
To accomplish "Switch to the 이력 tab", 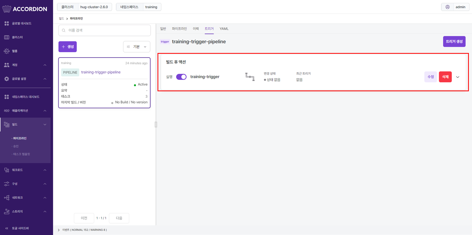I will point(196,29).
